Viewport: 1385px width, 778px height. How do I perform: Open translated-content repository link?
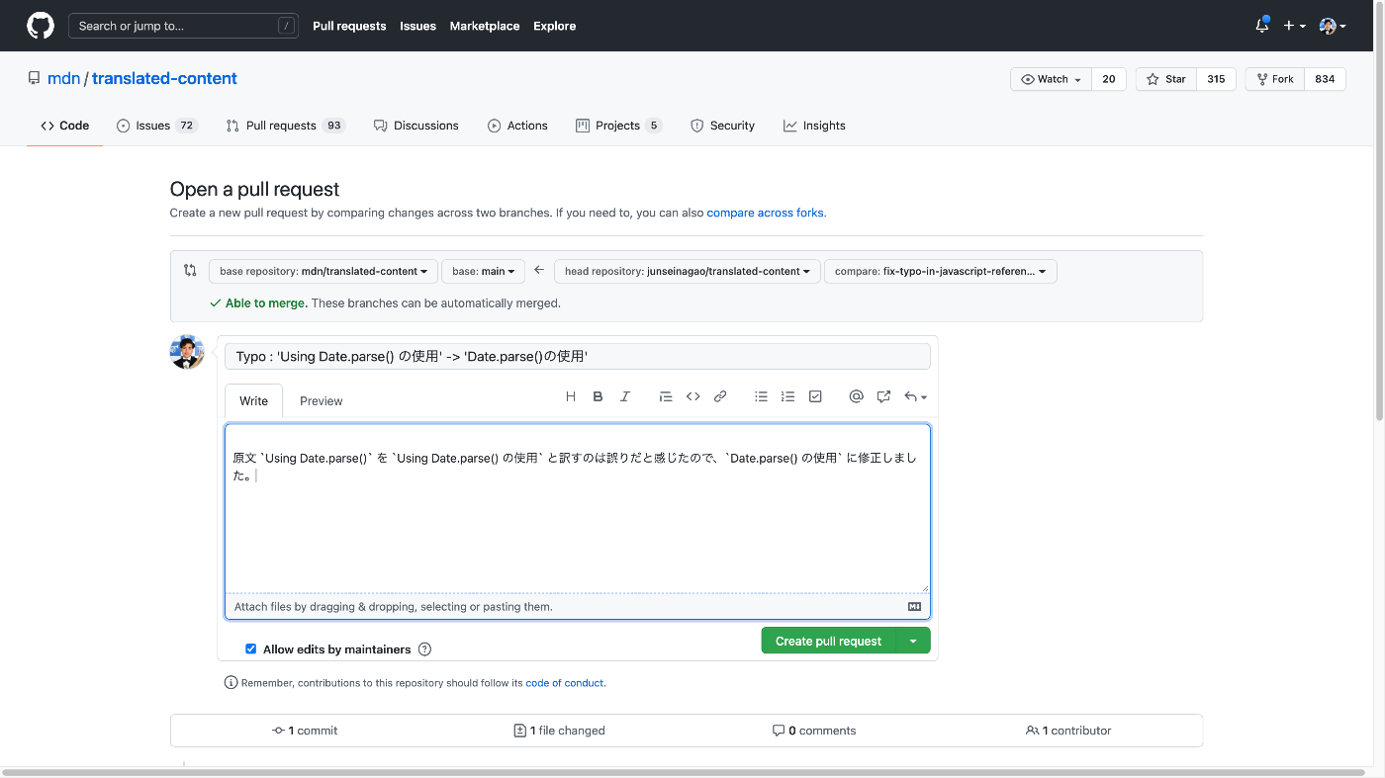(164, 78)
